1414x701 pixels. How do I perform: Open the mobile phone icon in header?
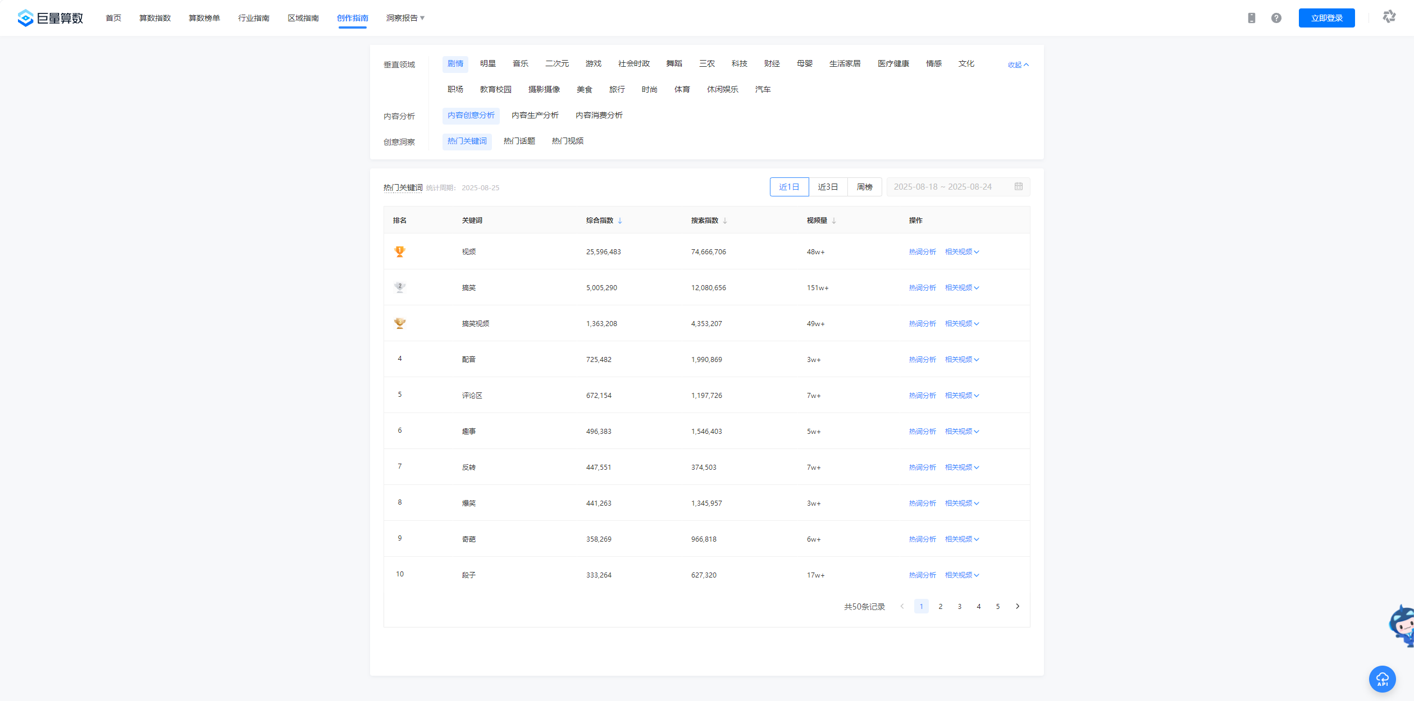(1251, 18)
